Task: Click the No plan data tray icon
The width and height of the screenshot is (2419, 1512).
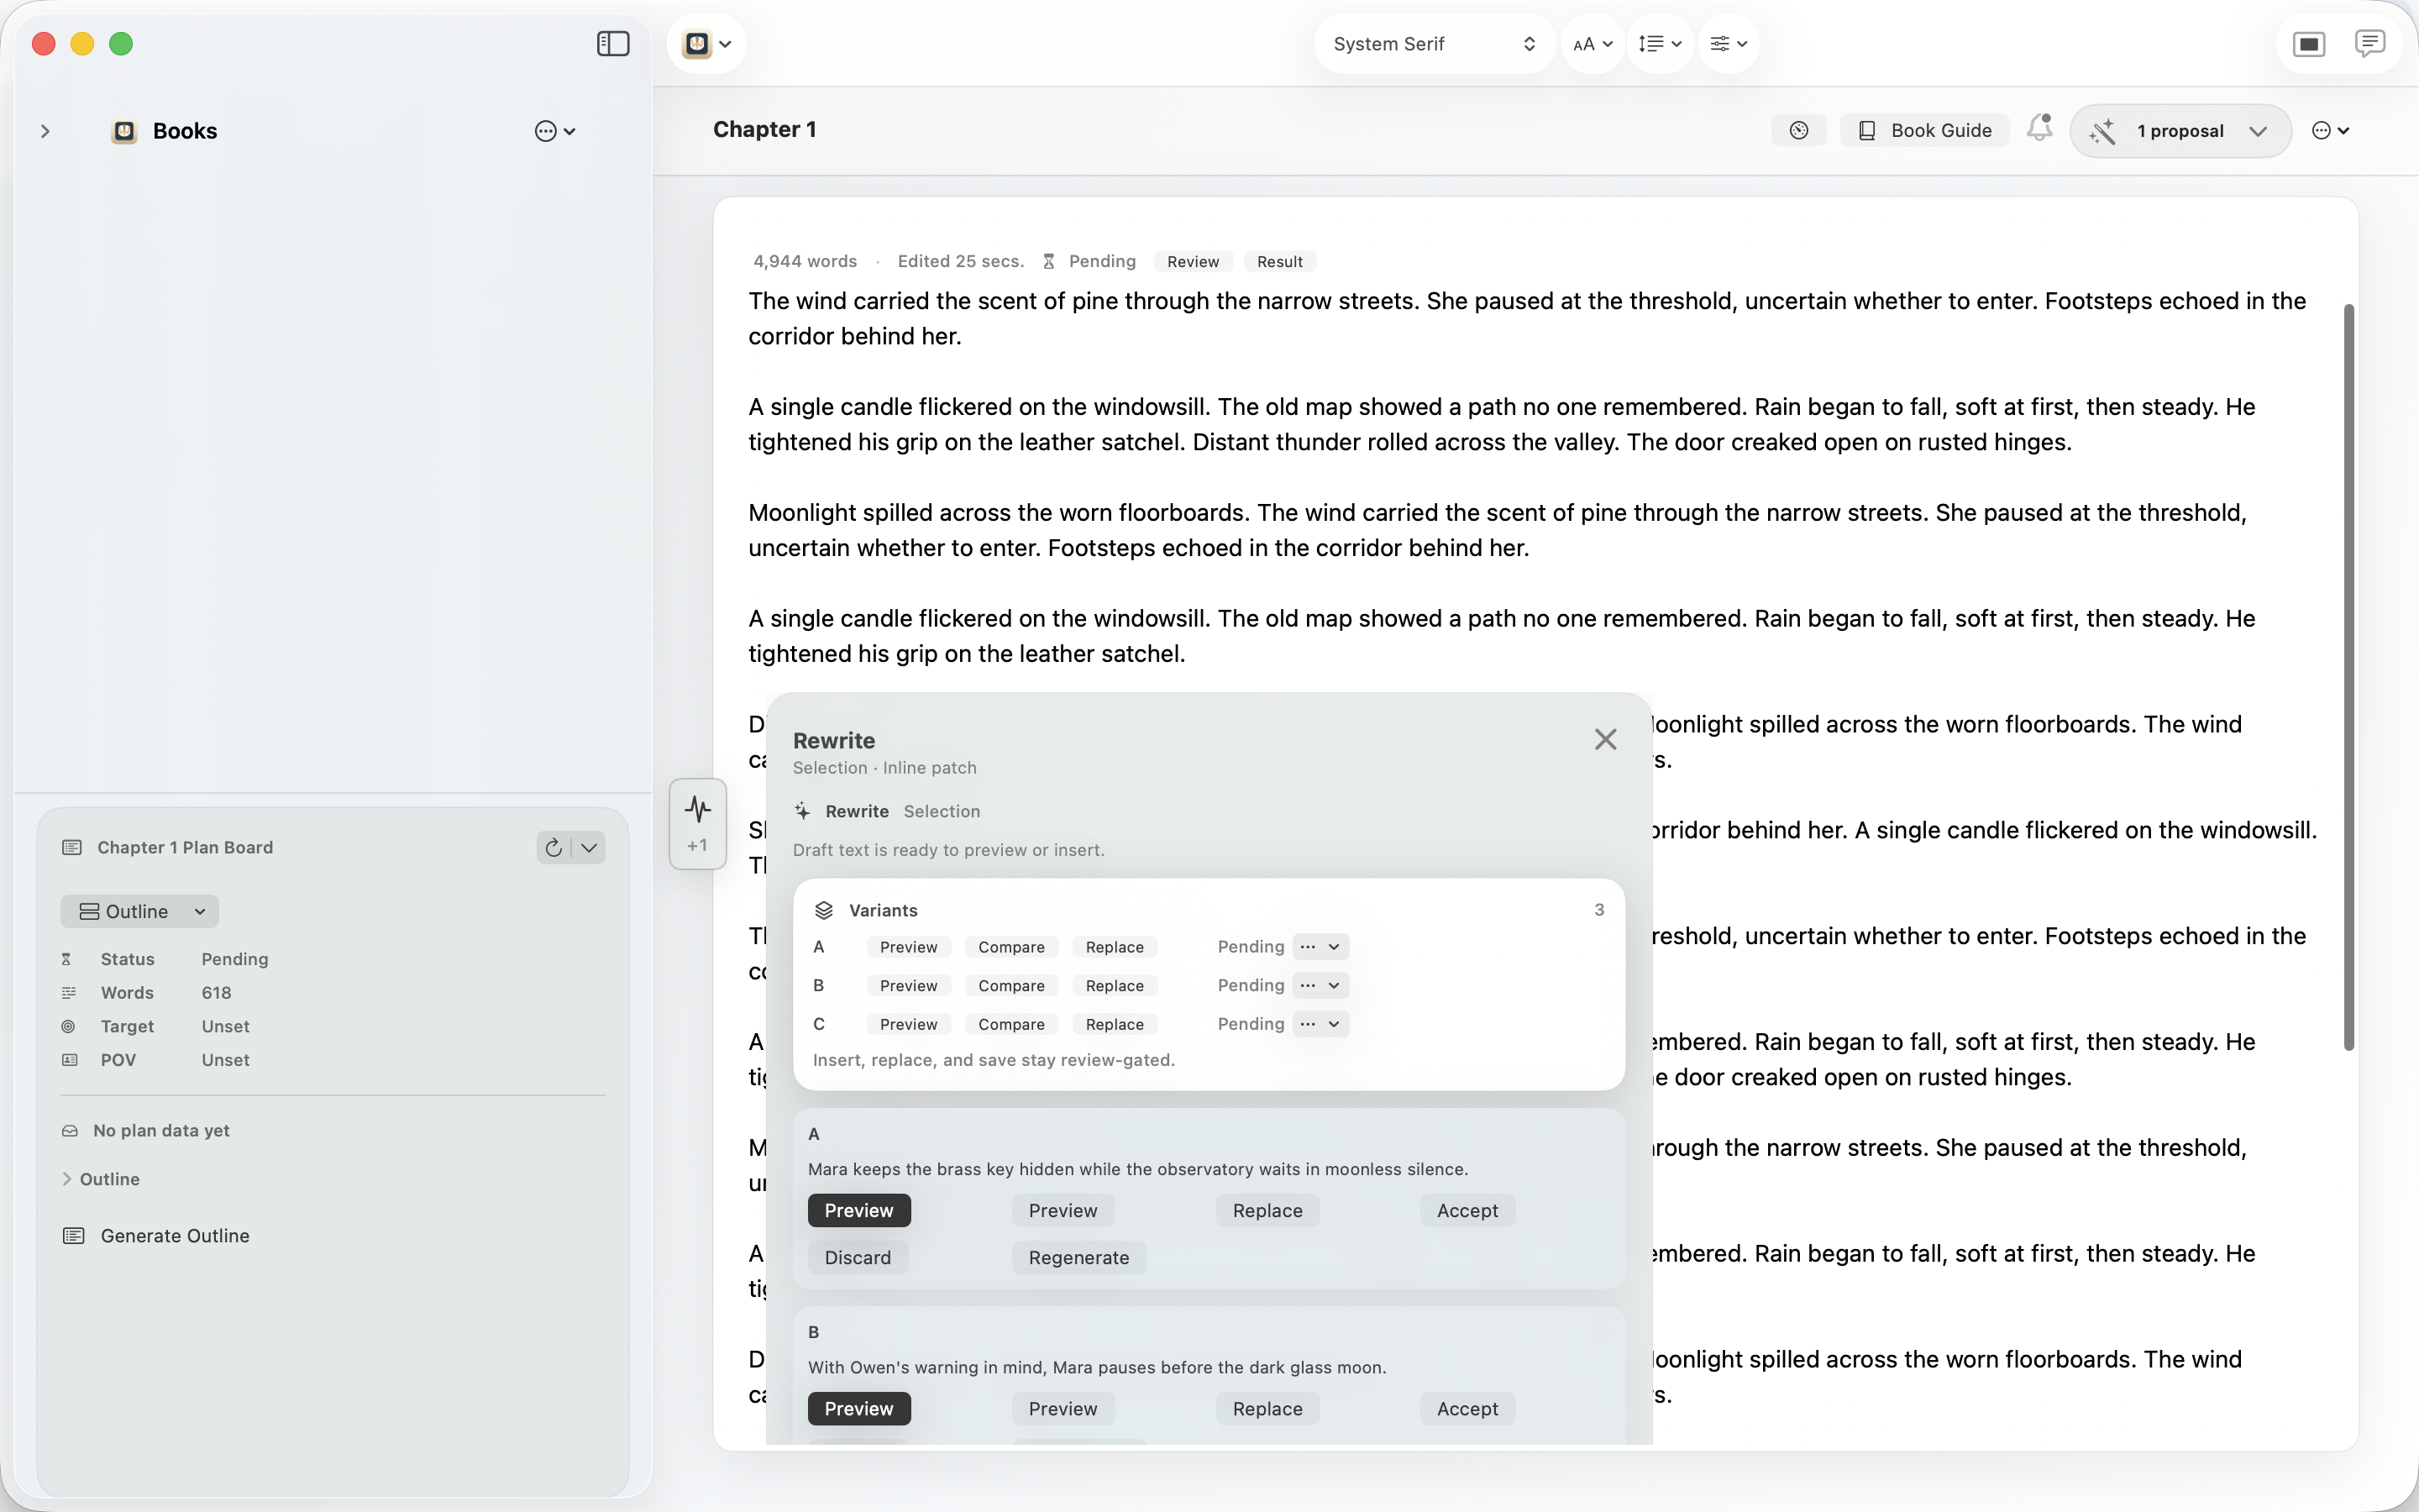Action: 69,1130
